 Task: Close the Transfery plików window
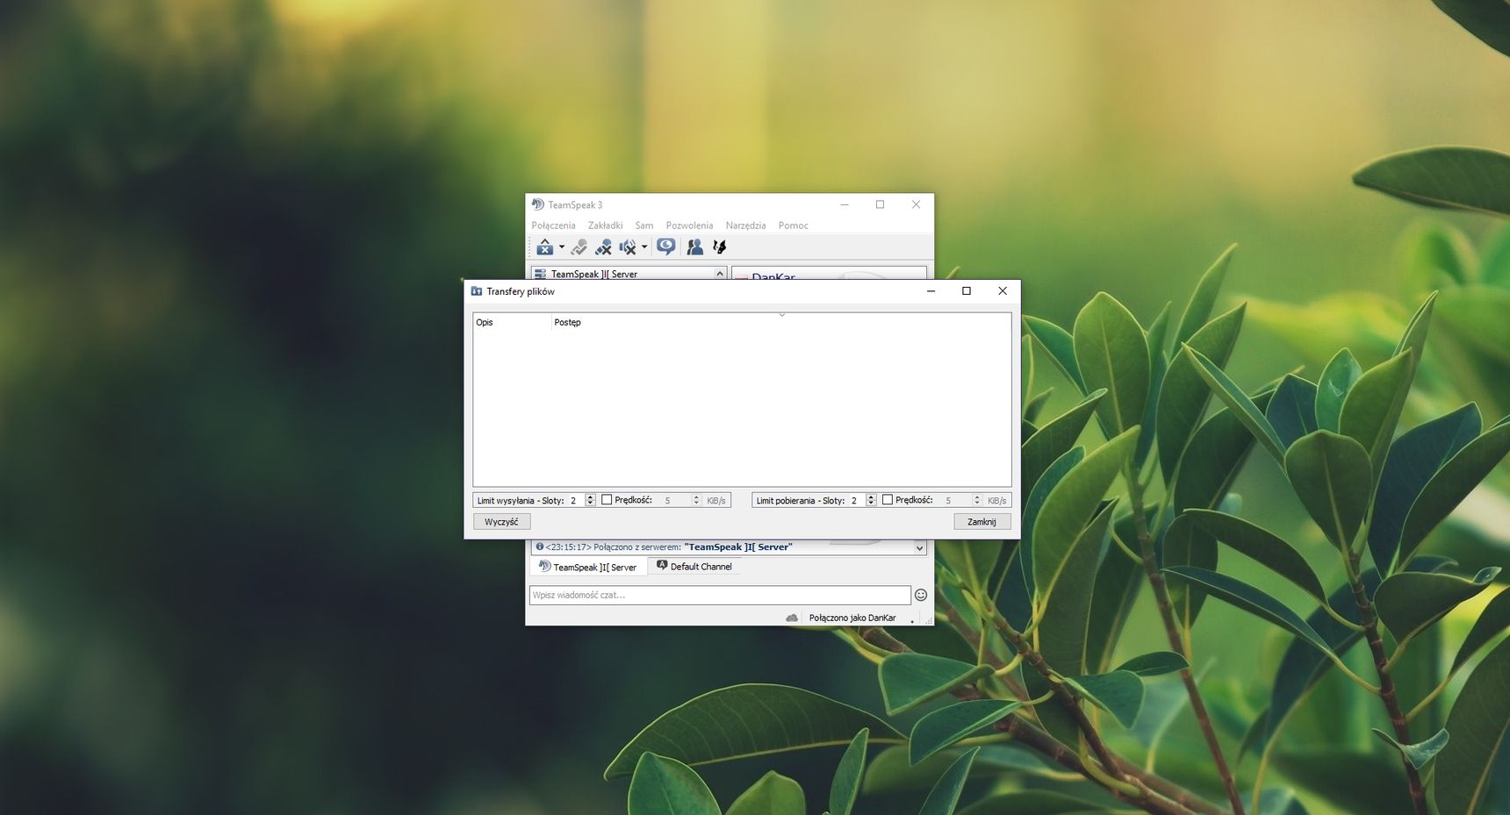pyautogui.click(x=1003, y=291)
